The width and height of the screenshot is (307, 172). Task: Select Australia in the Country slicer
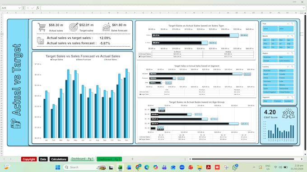pyautogui.click(x=270, y=71)
